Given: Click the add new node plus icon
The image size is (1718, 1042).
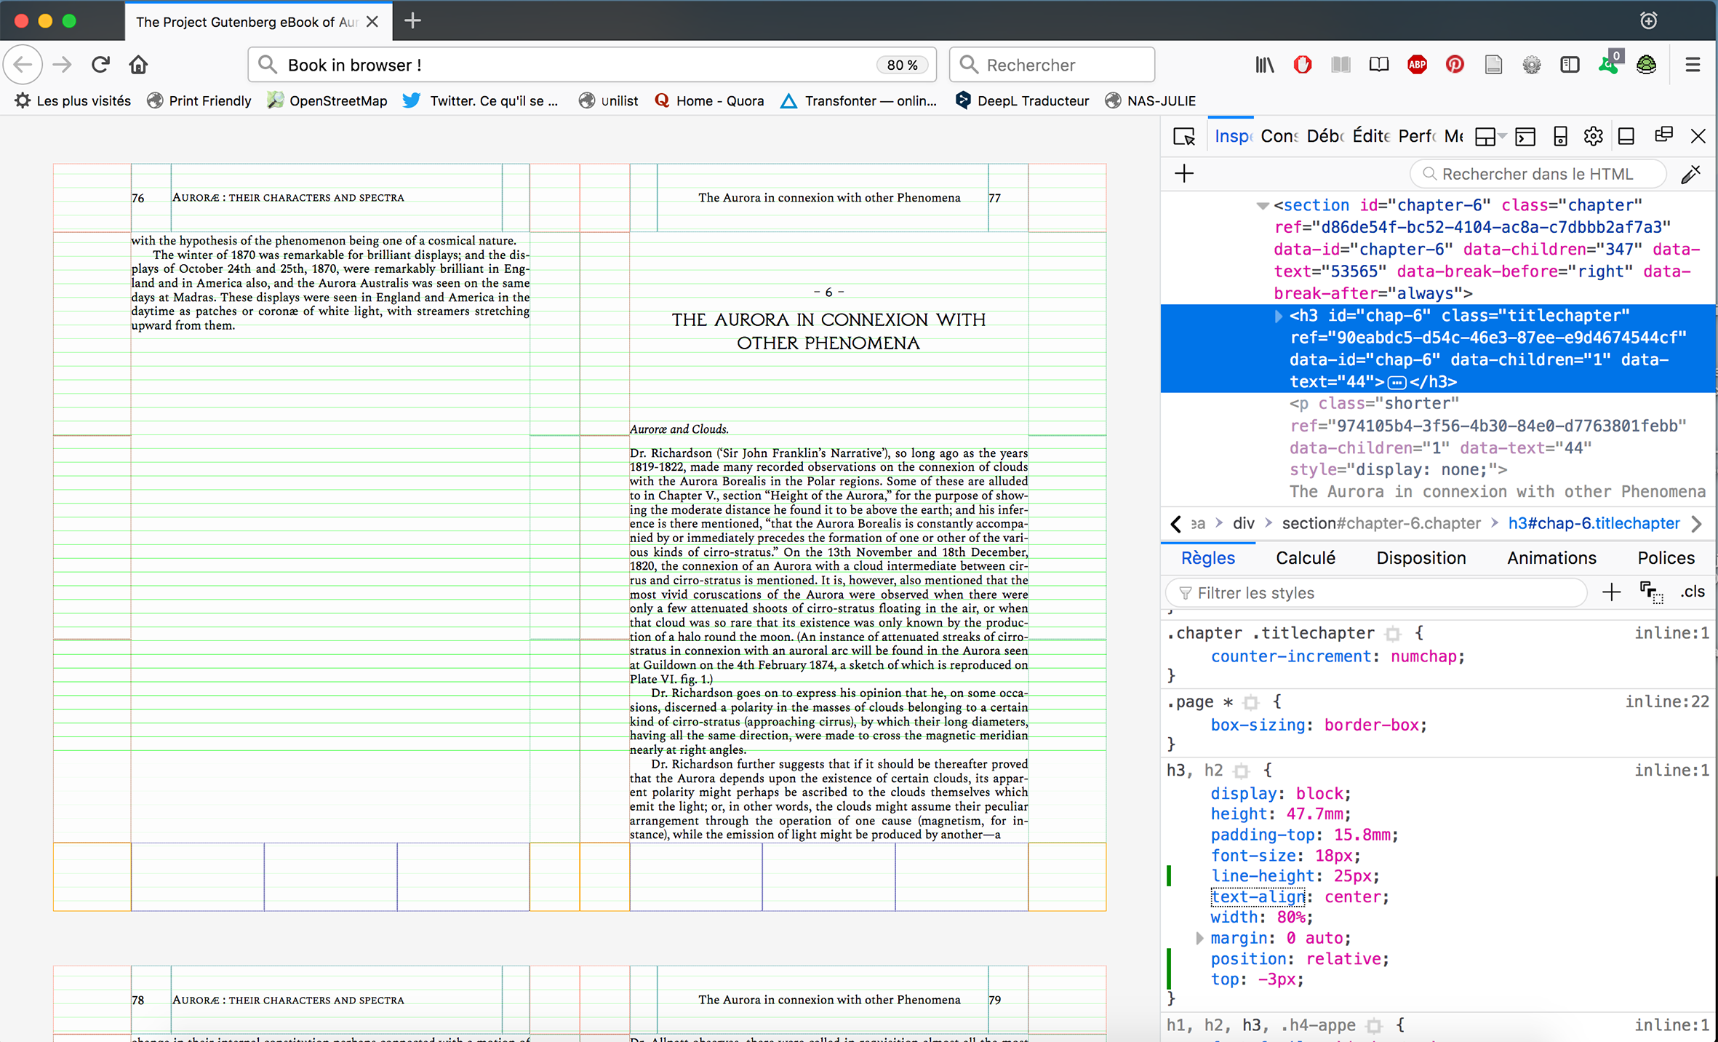Looking at the screenshot, I should [x=1184, y=174].
